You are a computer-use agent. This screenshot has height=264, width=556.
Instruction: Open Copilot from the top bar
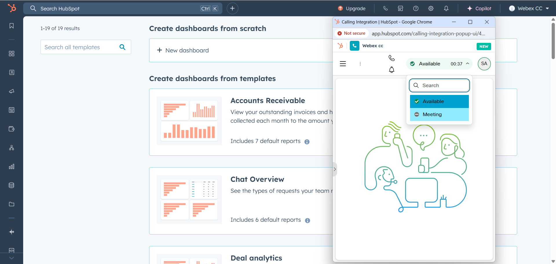click(x=479, y=8)
